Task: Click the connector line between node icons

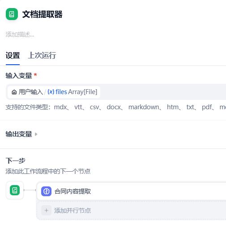Action: (30, 190)
